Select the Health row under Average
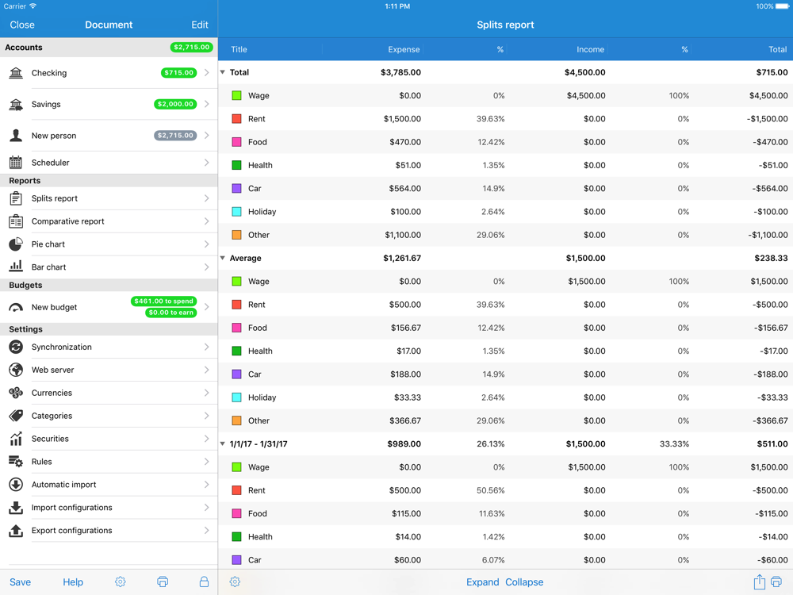793x595 pixels. [x=505, y=351]
